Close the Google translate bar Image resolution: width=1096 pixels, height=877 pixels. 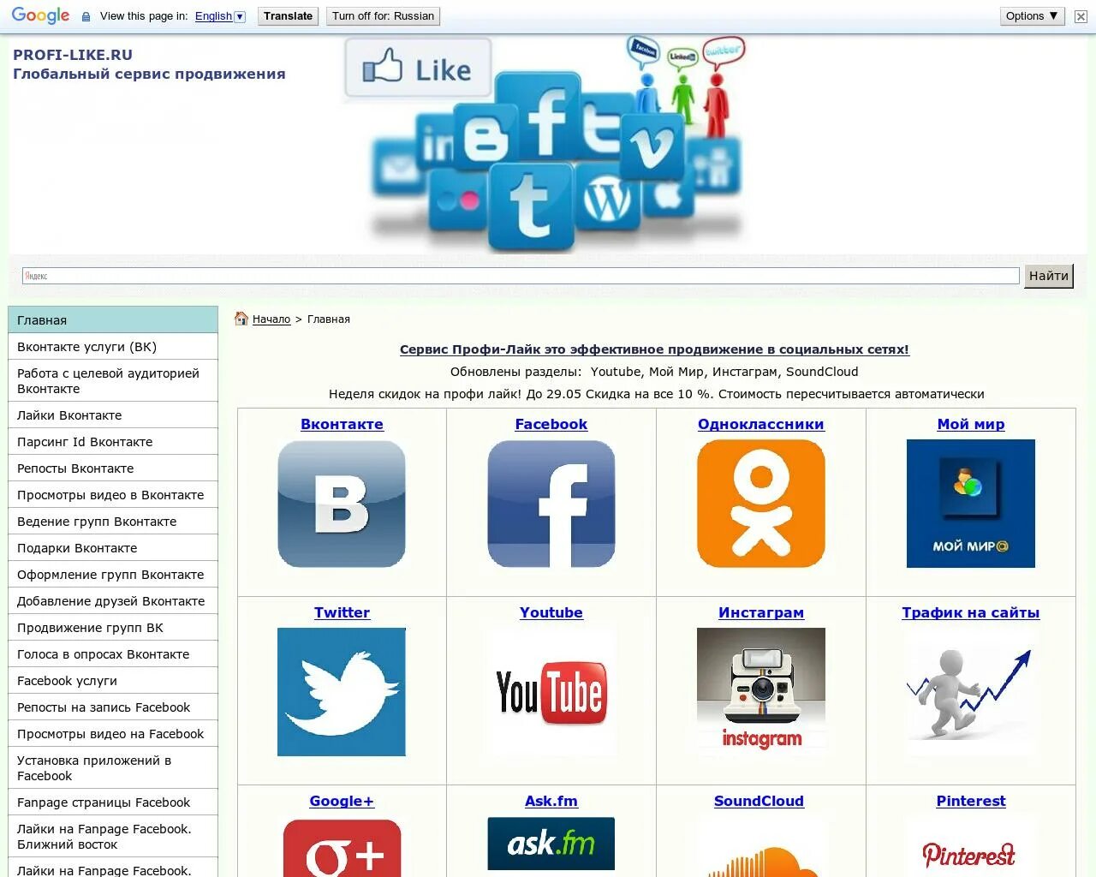[x=1081, y=16]
